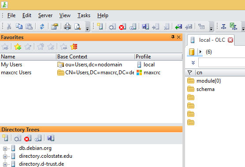Select directory.colostate.edu server
245x167 pixels.
tap(45, 156)
